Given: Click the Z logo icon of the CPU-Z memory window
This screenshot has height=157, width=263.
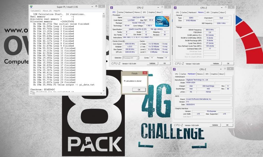Looking at the screenshot, I should coord(175,8).
